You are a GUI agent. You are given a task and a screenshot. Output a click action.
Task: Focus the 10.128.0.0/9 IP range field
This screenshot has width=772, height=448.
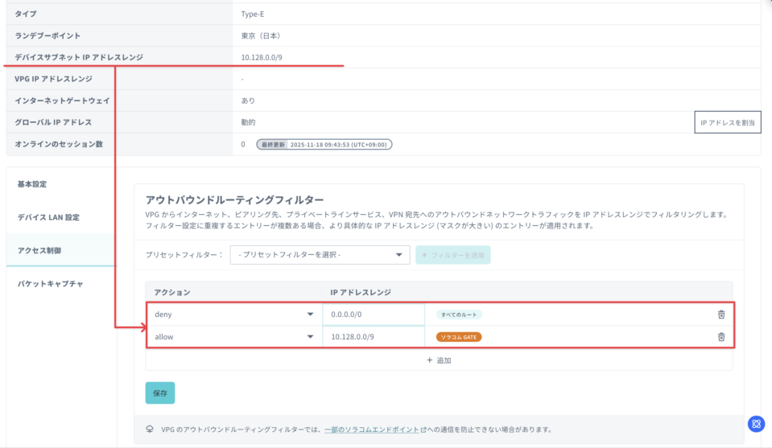pos(373,337)
